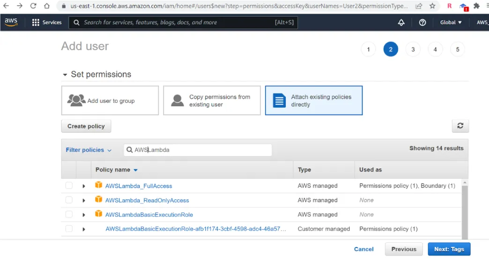Go to the Previous step
The height and width of the screenshot is (261, 489).
pyautogui.click(x=404, y=249)
